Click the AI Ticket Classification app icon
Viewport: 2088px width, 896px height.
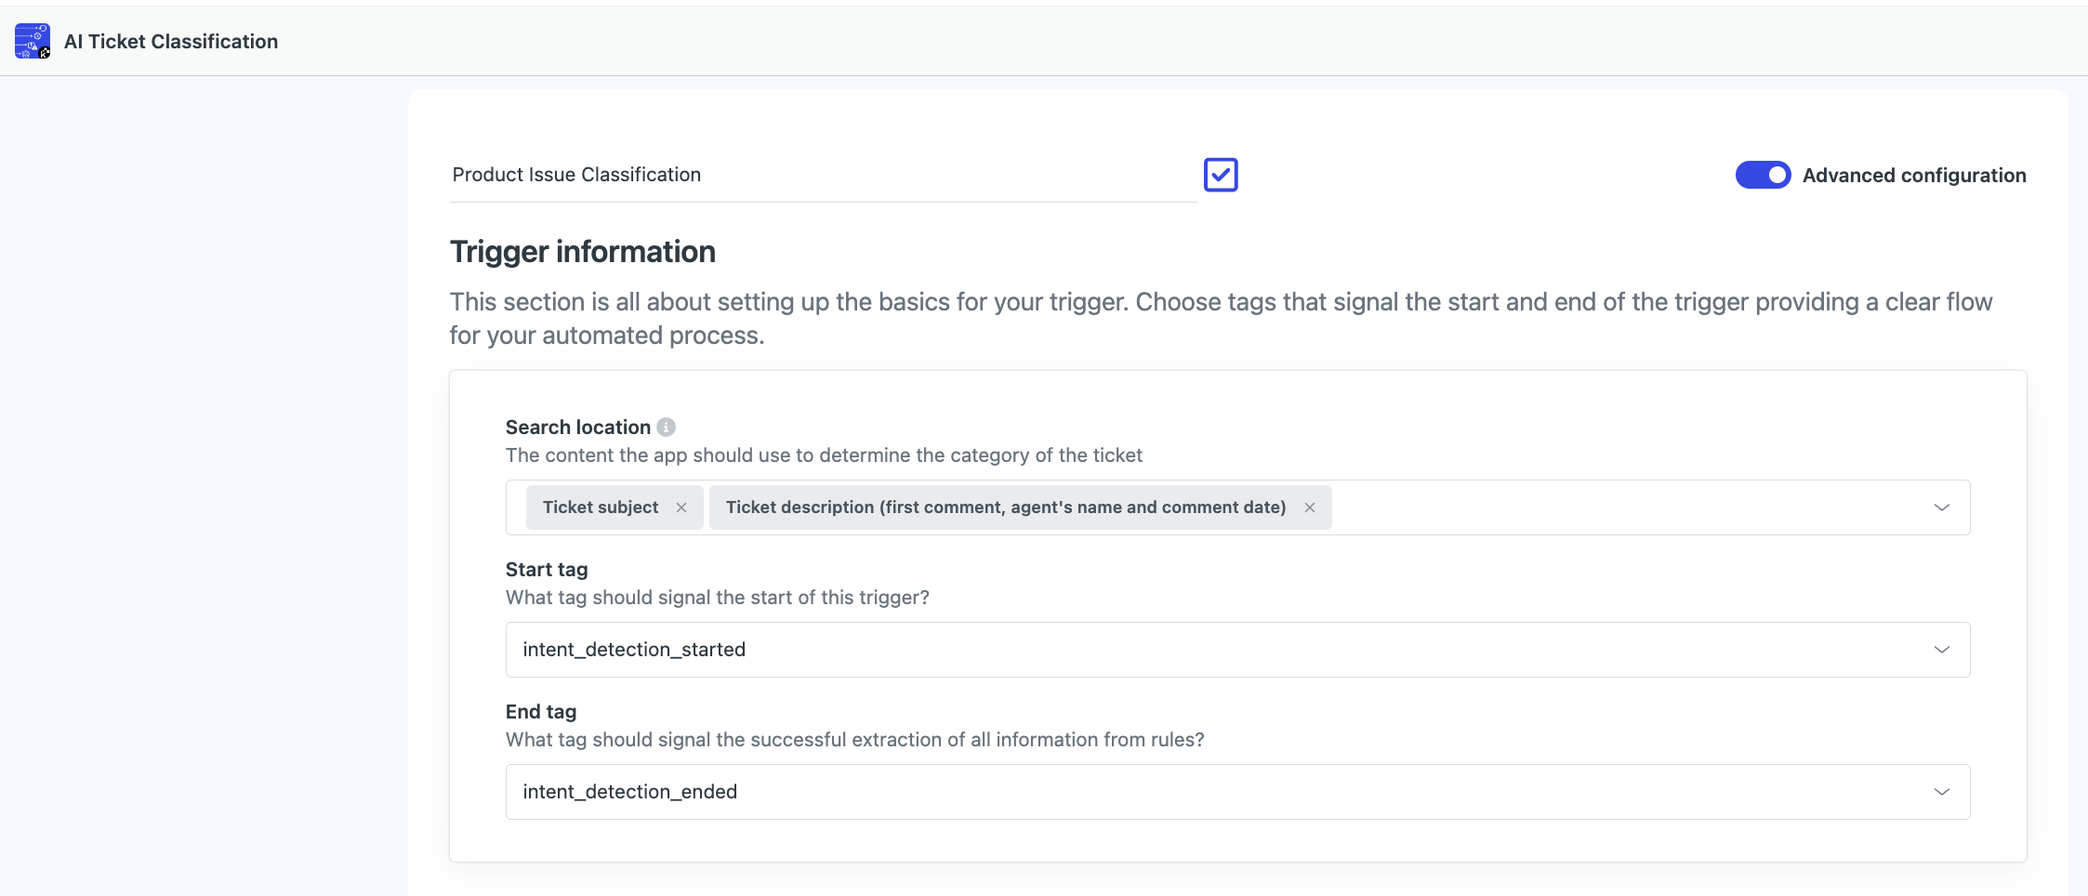click(33, 41)
